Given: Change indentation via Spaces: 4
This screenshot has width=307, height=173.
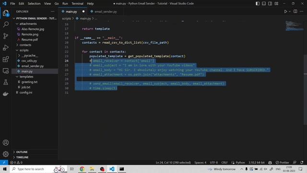Looking at the screenshot, I should pos(201,162).
